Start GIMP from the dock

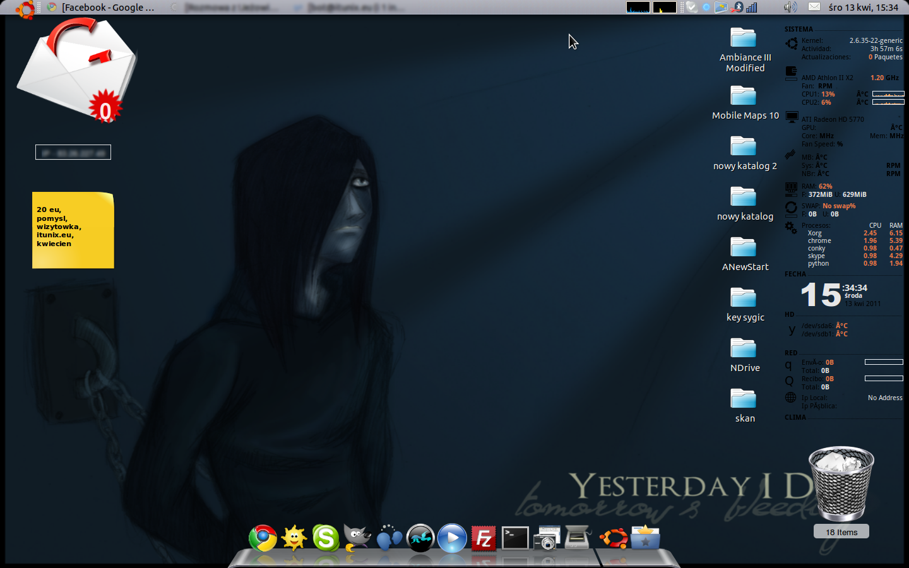point(357,538)
